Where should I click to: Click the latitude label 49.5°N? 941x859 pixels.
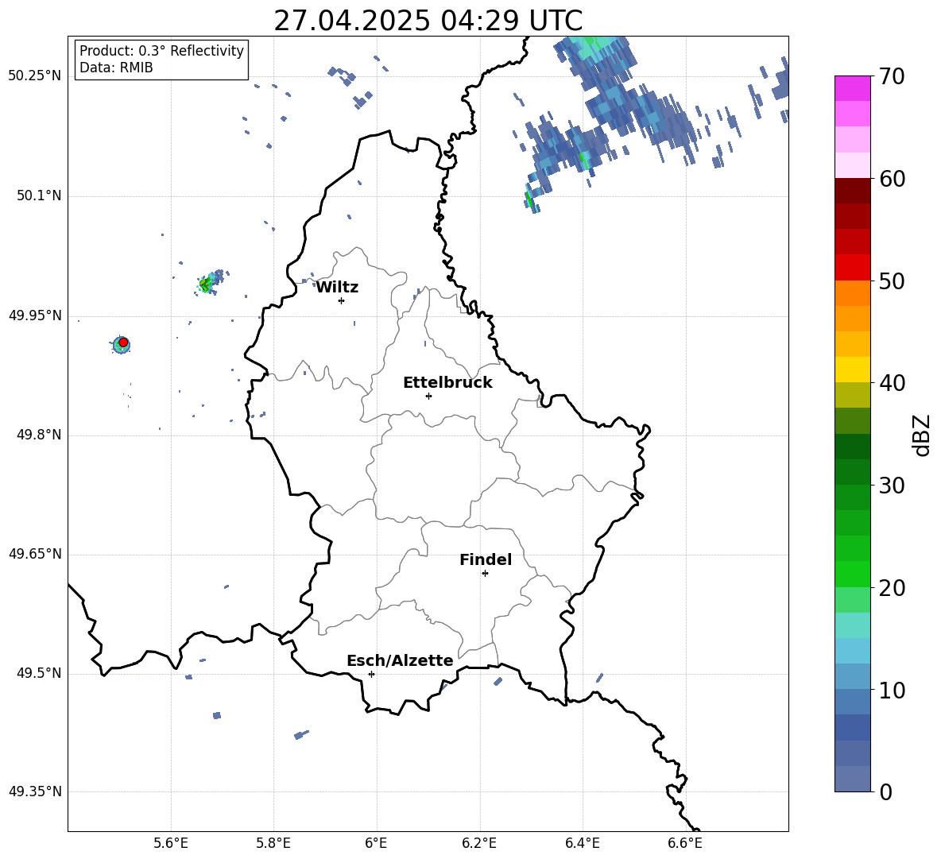39,673
